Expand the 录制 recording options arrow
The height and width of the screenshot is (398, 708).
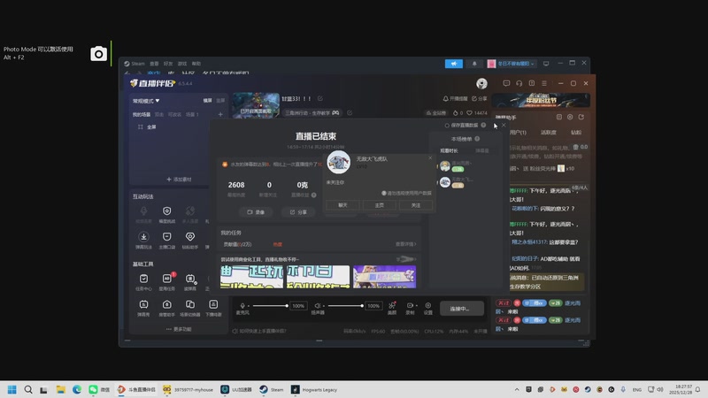[416, 305]
